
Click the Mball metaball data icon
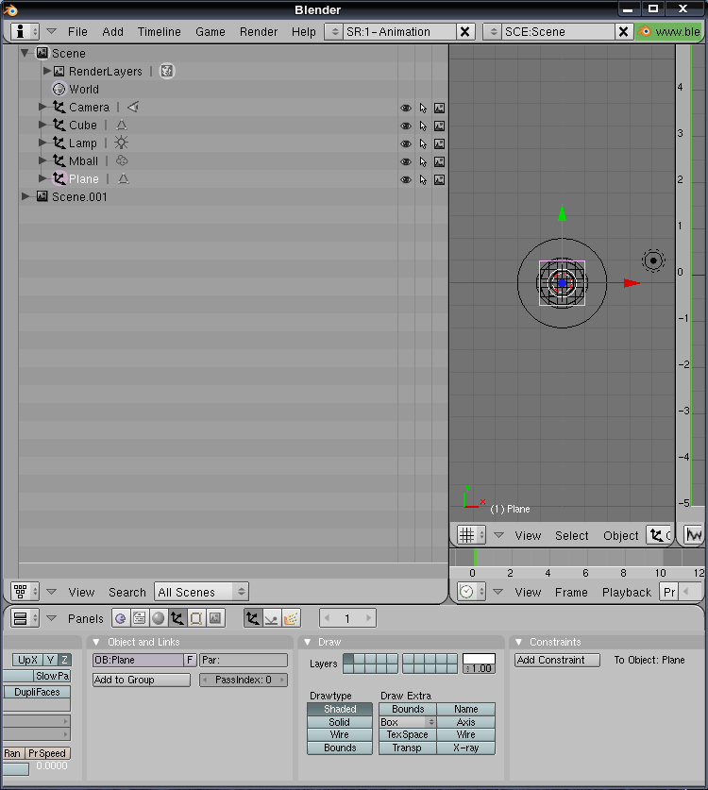[x=122, y=160]
